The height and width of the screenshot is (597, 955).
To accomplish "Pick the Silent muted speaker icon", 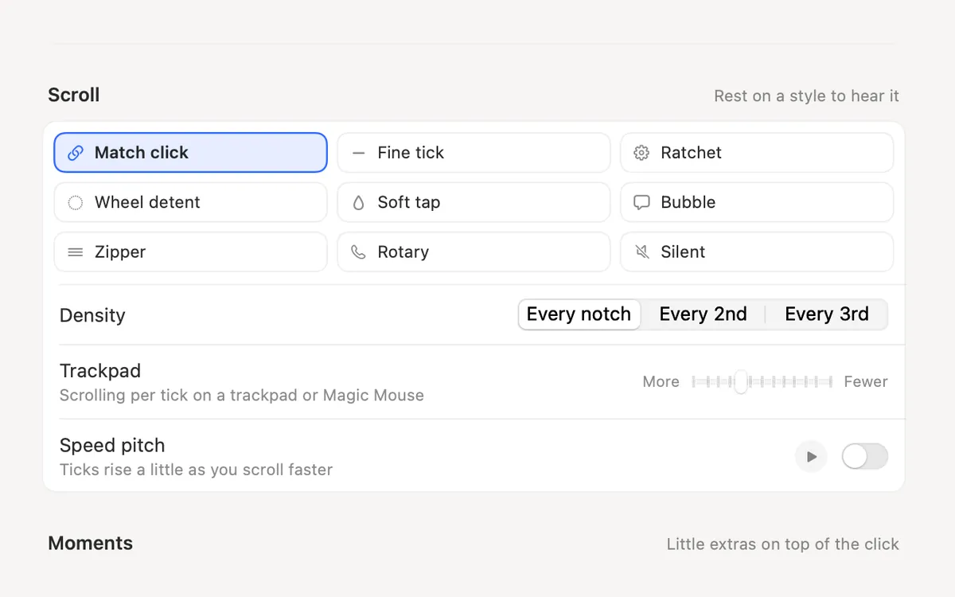I will coord(641,252).
